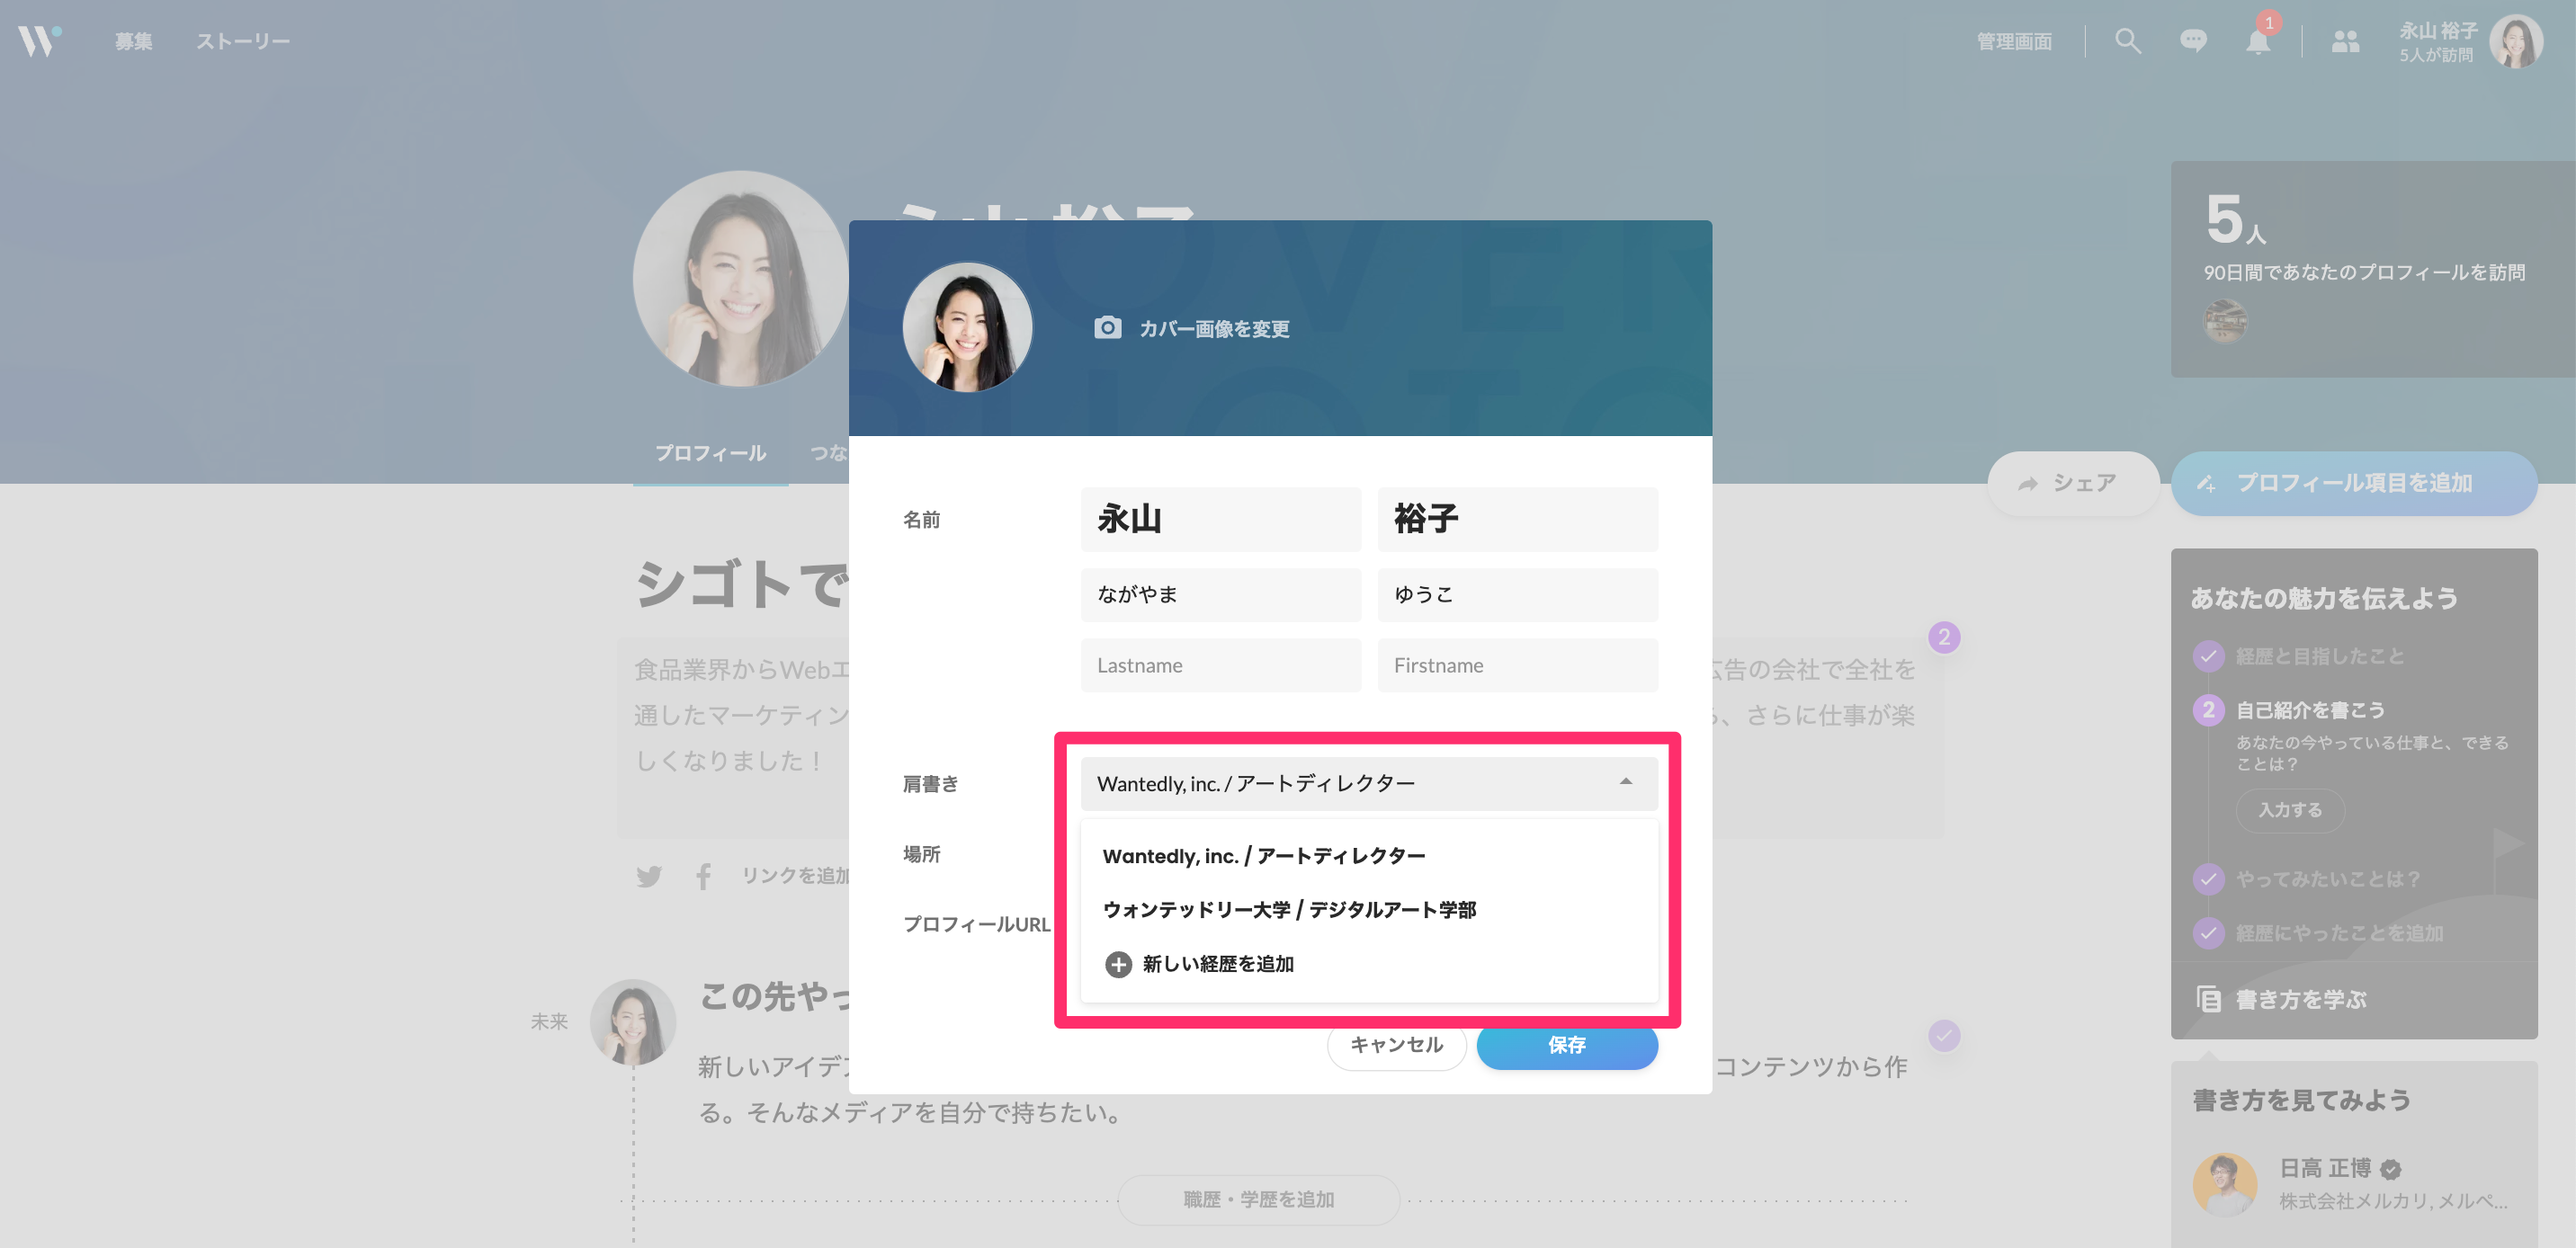The height and width of the screenshot is (1248, 2576).
Task: Collapse the 肩書き dropdown arrow
Action: point(1626,782)
